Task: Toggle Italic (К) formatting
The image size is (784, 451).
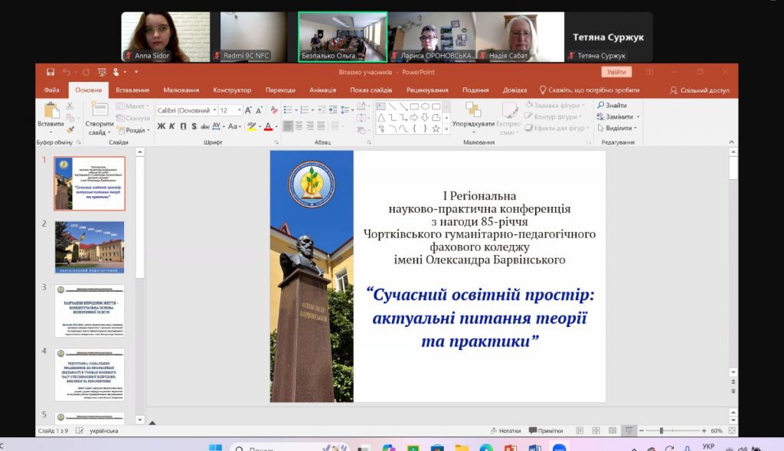Action: click(171, 126)
